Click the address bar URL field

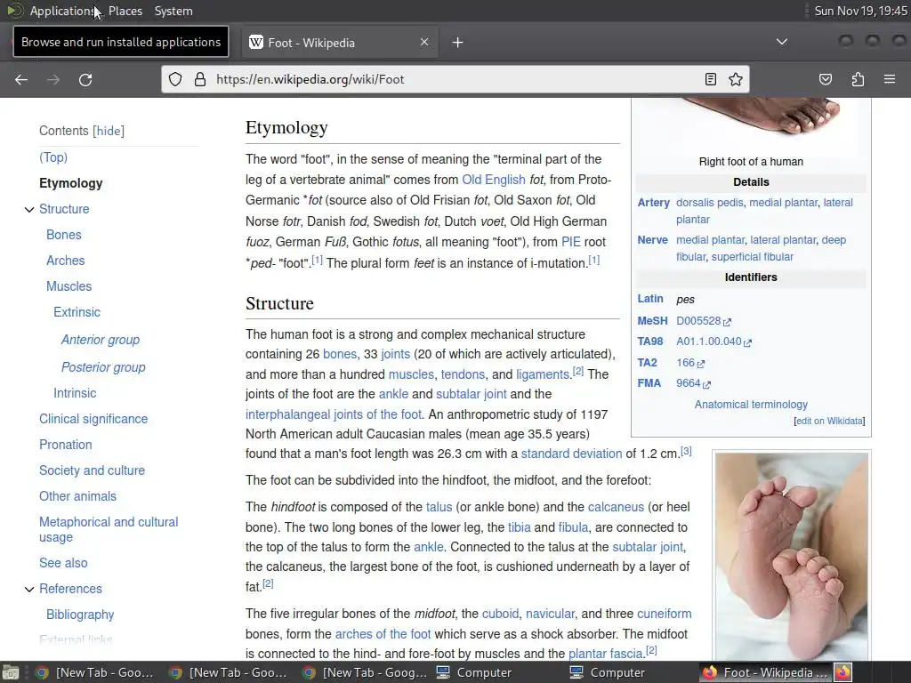[x=455, y=79]
